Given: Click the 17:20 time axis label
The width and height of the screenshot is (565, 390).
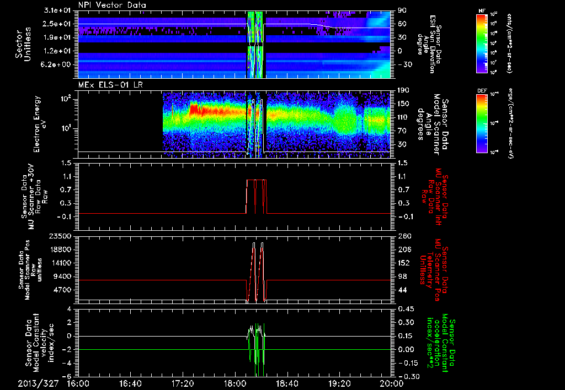Looking at the screenshot, I should (183, 383).
